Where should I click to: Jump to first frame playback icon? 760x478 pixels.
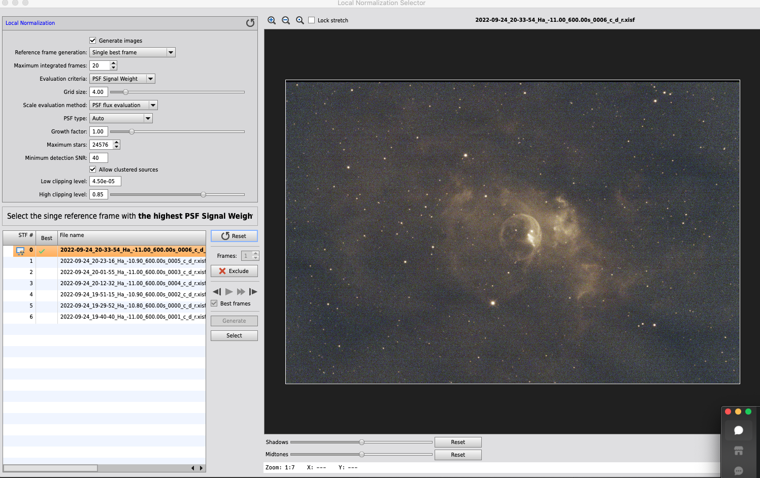(x=217, y=292)
